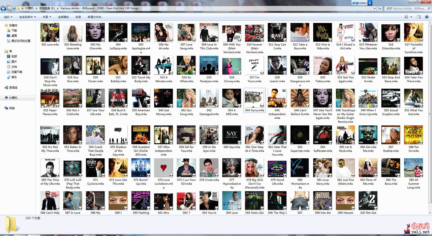The image size is (432, 236).
Task: Click 刻录 burn button in toolbar
Action: coord(78,17)
